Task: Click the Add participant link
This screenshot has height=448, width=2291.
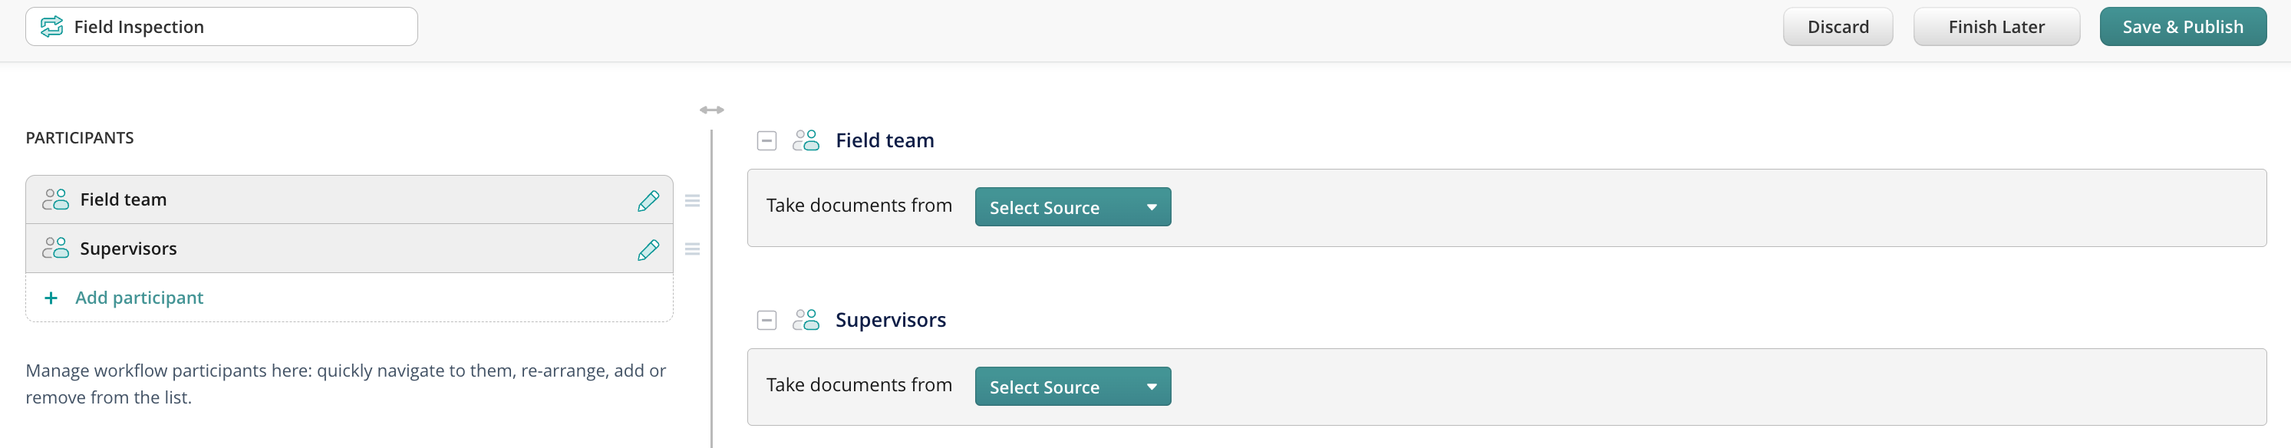Action: (139, 298)
